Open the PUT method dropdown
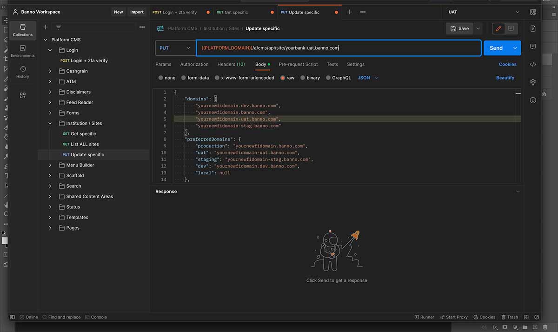 [175, 48]
